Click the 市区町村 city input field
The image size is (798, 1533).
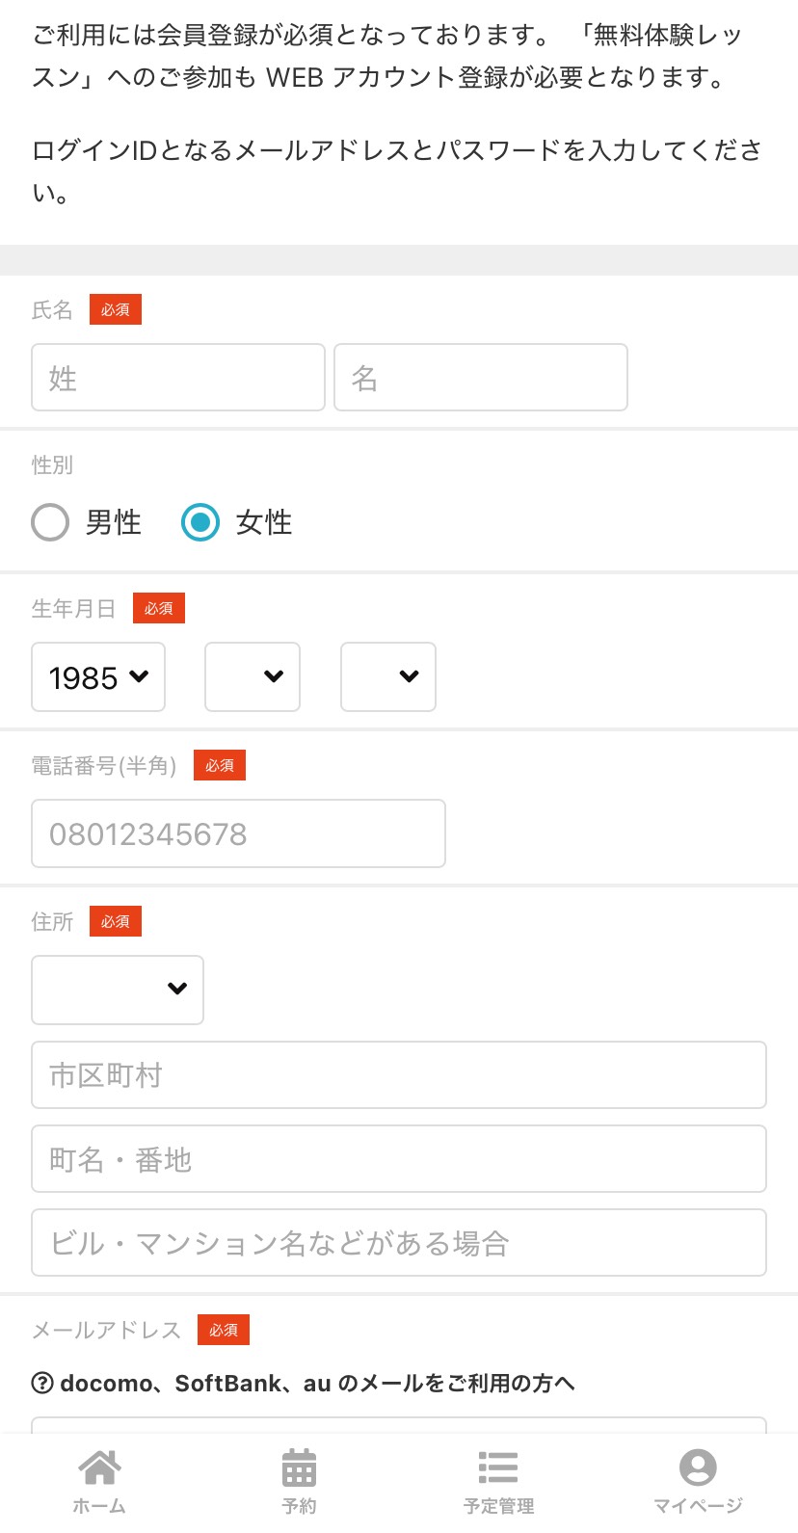click(398, 1074)
